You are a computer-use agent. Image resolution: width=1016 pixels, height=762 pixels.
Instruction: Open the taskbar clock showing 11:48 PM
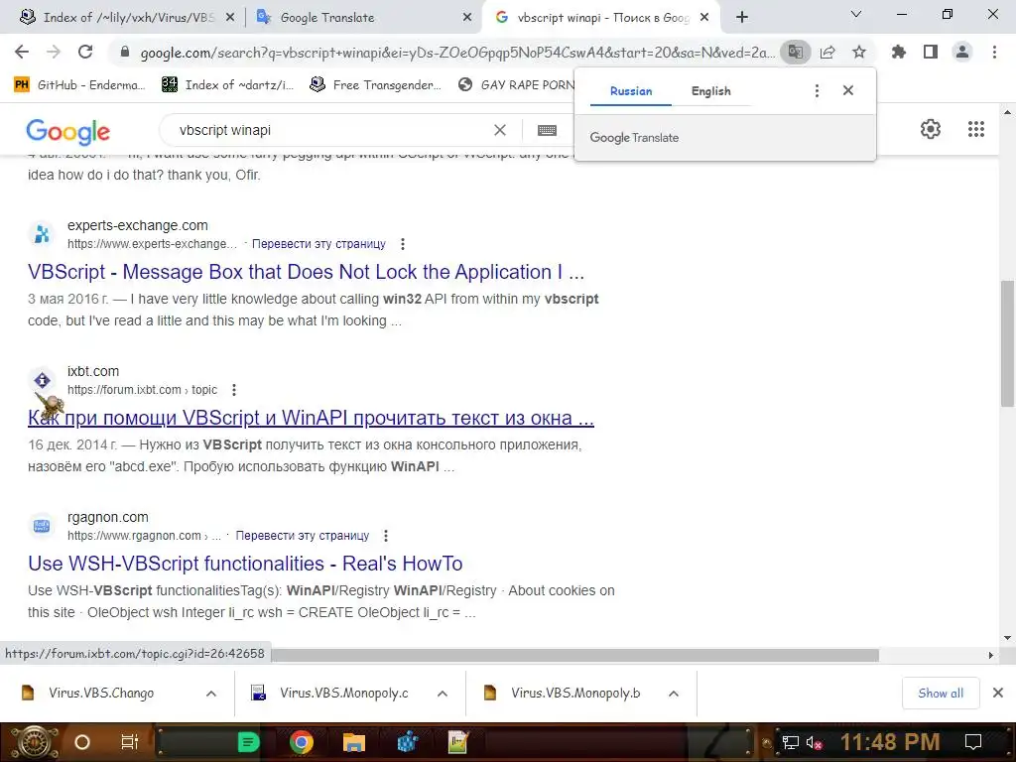pos(890,742)
